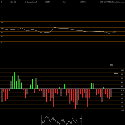125x125 pixels.
Task: Click the RSI mini thumbnail chart at bottom
Action: click(62, 120)
